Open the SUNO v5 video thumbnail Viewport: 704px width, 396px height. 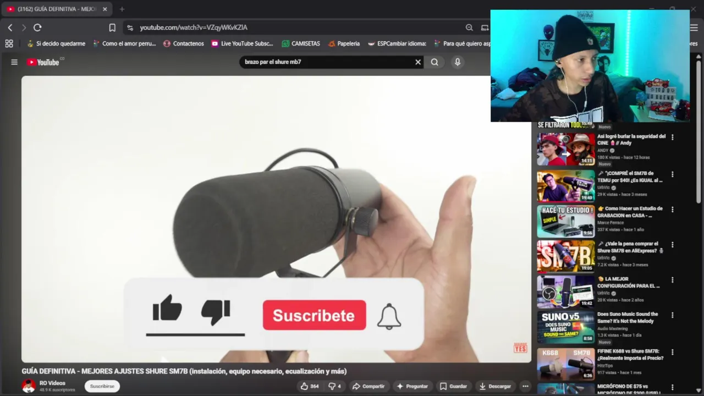(x=565, y=327)
